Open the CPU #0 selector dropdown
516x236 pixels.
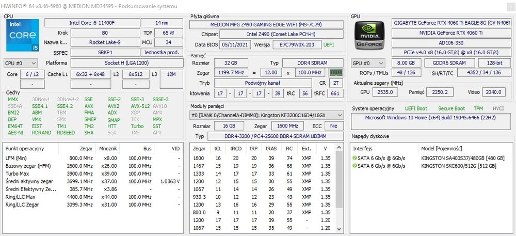click(x=21, y=63)
